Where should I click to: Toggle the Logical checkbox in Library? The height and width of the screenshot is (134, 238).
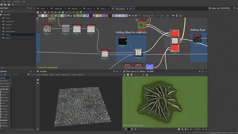click(1, 109)
